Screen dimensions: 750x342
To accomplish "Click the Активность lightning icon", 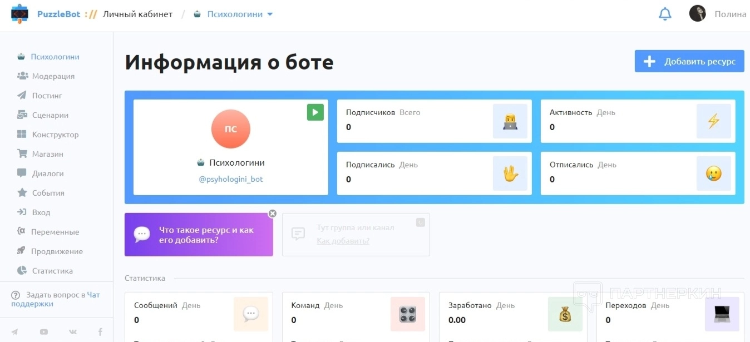I will 714,121.
